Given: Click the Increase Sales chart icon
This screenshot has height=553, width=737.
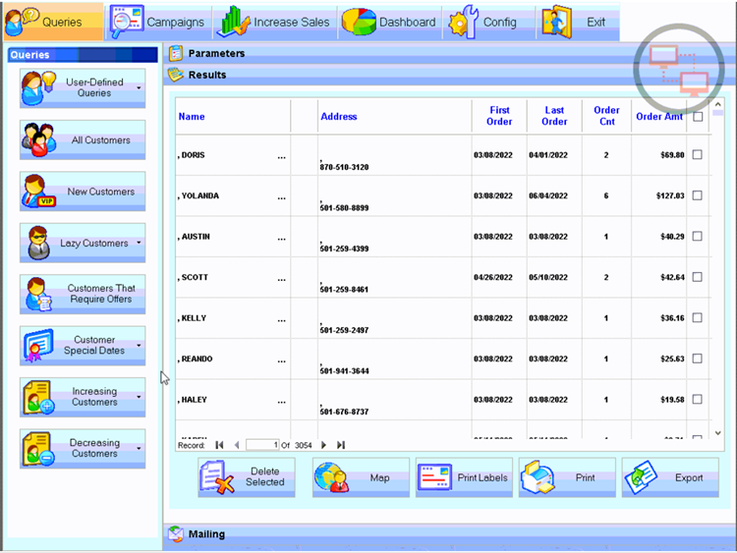Looking at the screenshot, I should (233, 22).
